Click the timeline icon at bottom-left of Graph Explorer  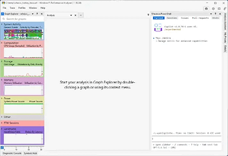(2, 148)
